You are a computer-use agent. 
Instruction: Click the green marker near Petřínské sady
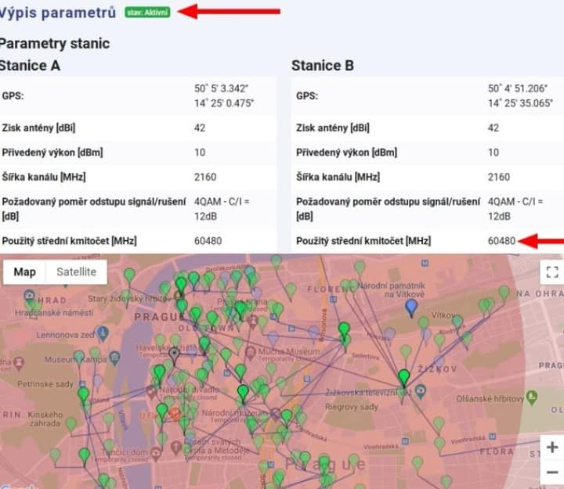84,394
